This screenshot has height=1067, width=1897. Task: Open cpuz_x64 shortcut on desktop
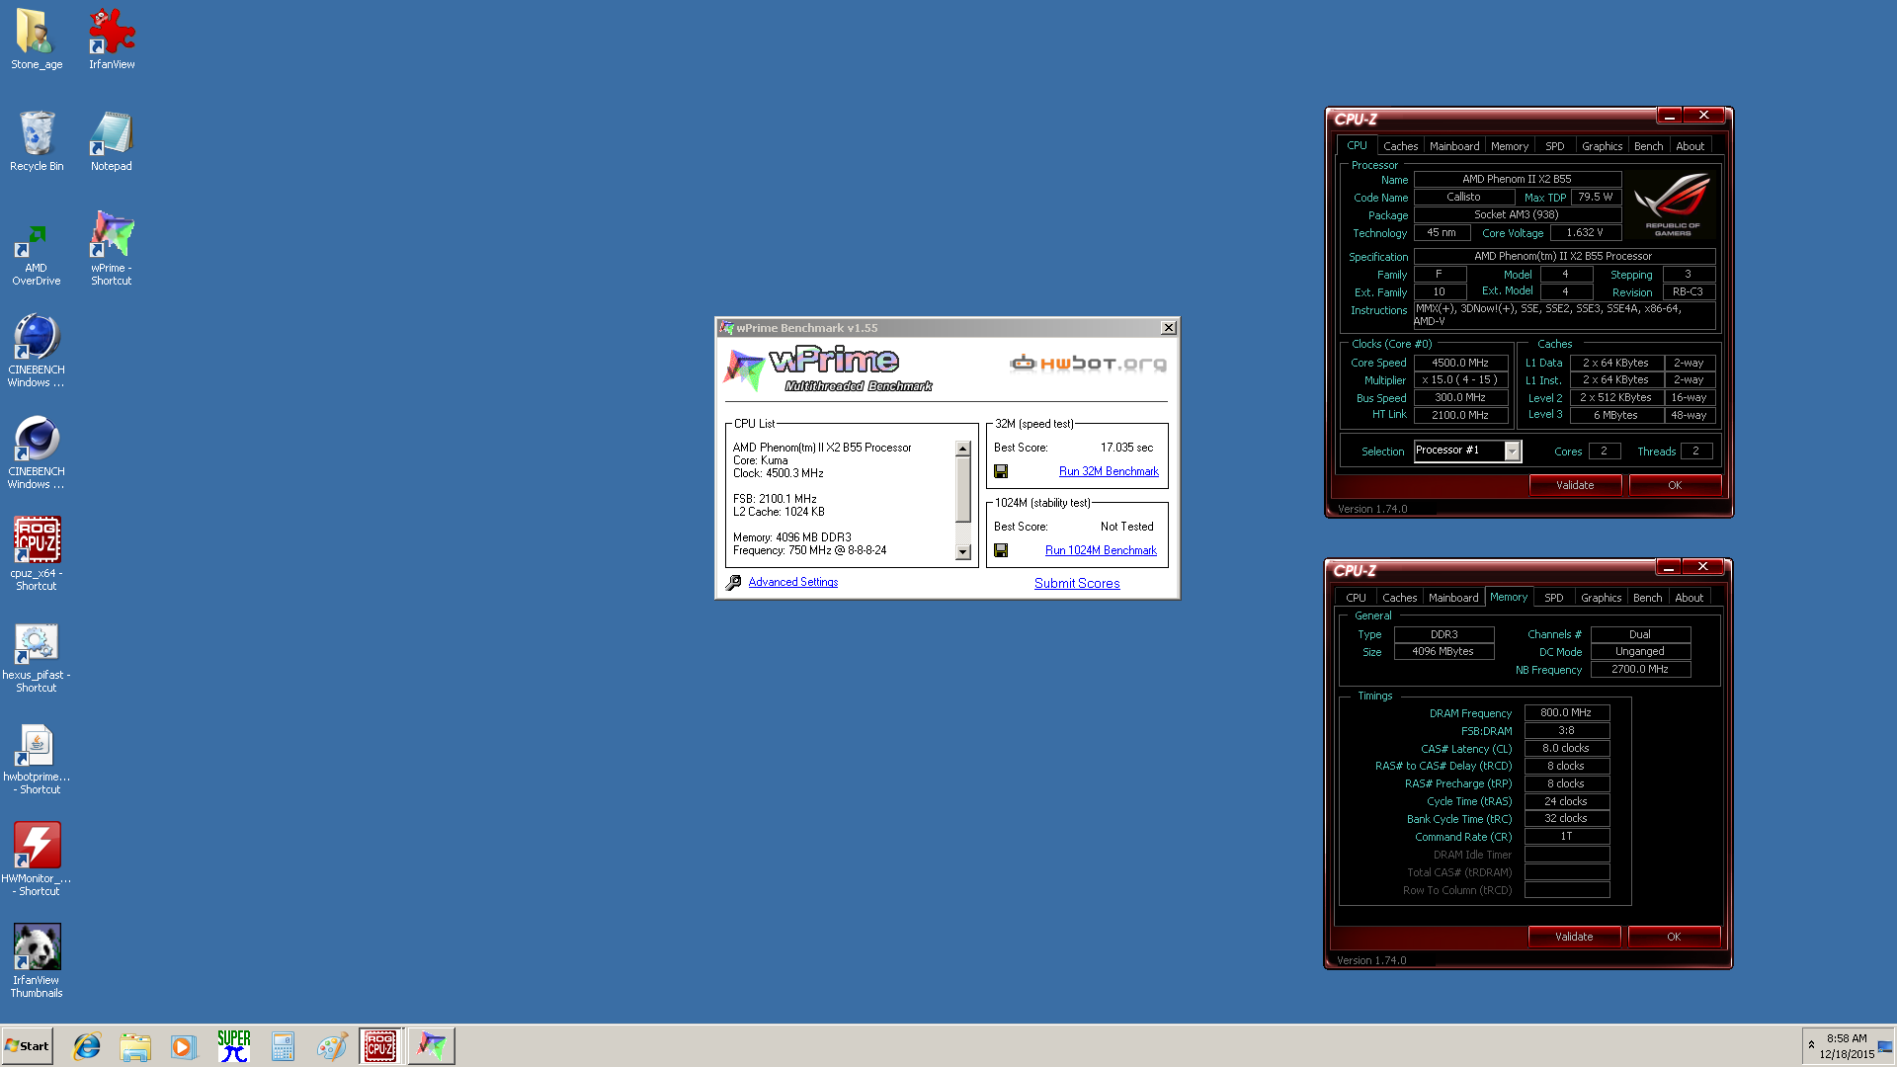coord(37,553)
